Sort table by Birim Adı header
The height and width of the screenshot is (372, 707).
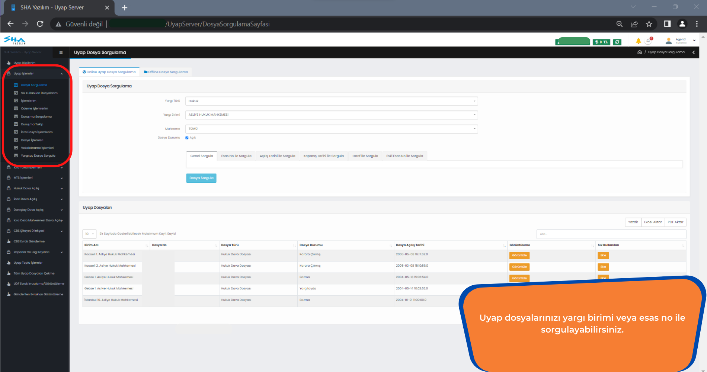[x=116, y=245]
